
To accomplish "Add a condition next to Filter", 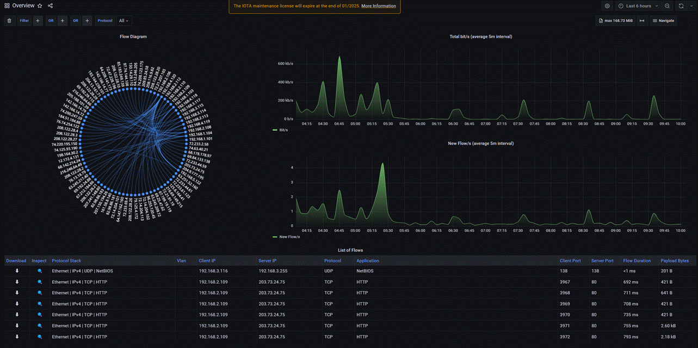I will (x=38, y=21).
